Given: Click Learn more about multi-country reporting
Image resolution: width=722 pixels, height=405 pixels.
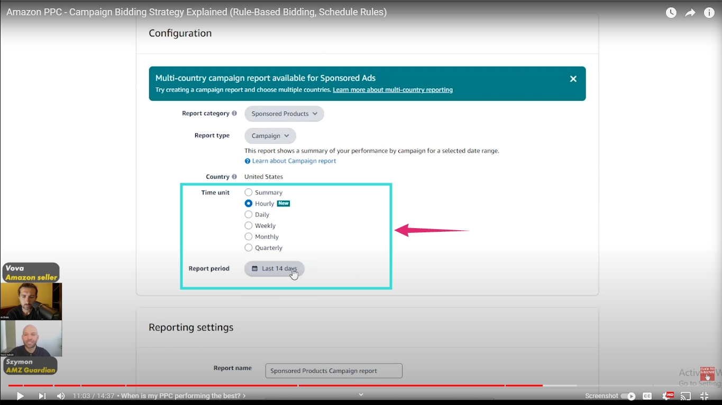Looking at the screenshot, I should click(392, 90).
